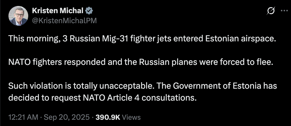This screenshot has width=291, height=126.
Task: Open the Grok explain-post icon
Action: tap(271, 11)
